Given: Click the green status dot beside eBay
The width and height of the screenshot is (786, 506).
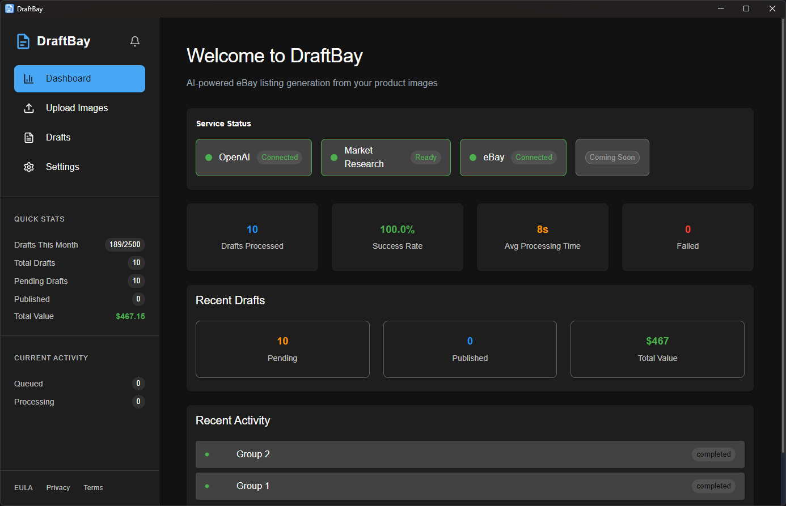Looking at the screenshot, I should point(473,158).
